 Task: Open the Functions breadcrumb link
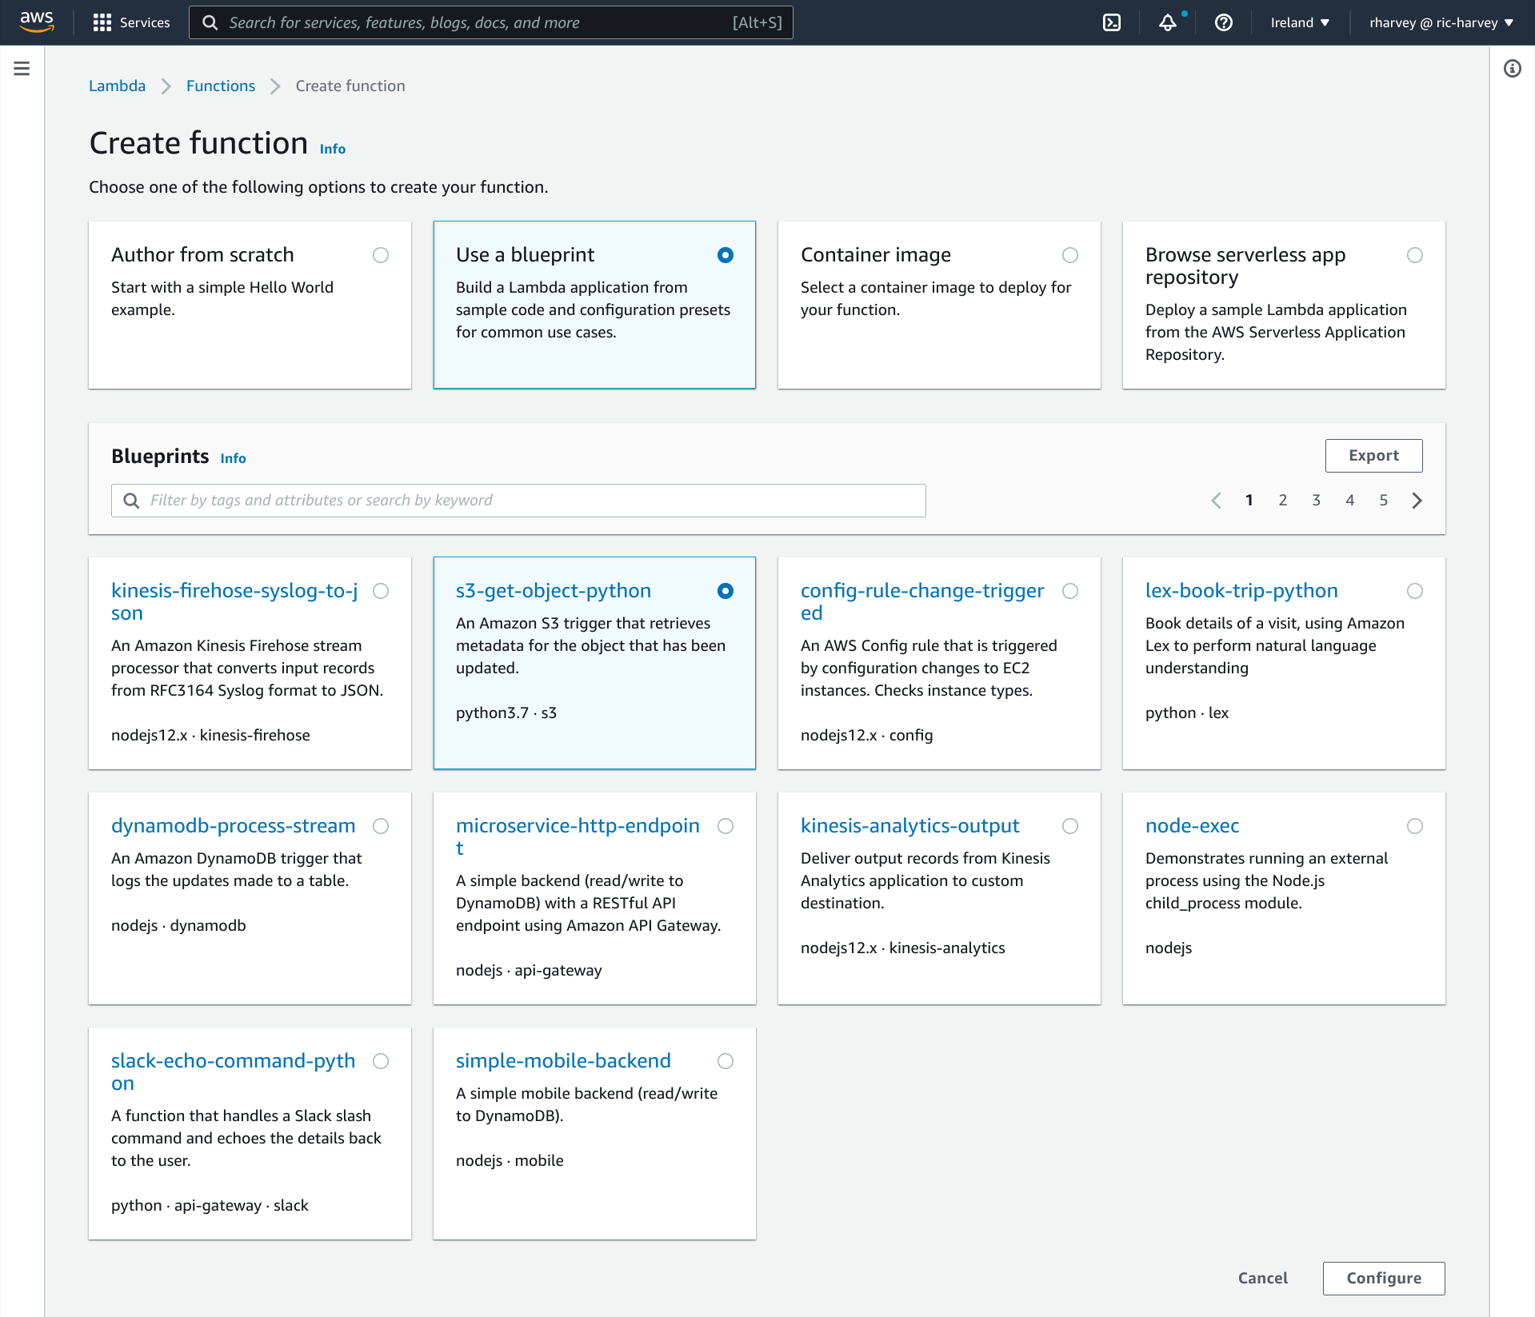221,86
